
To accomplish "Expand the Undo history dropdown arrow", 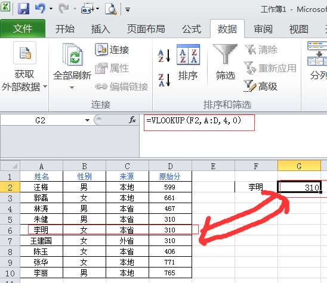I will [51, 9].
